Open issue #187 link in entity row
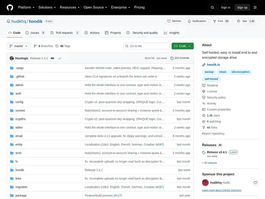This screenshot has height=199, width=265. 160,144
